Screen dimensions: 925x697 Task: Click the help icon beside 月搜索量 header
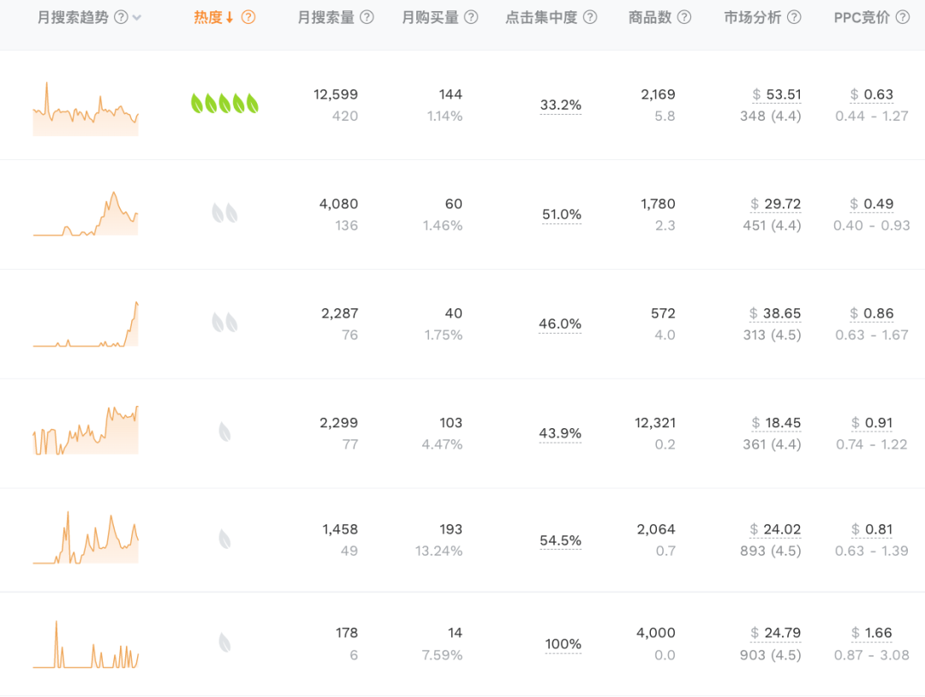coord(367,16)
